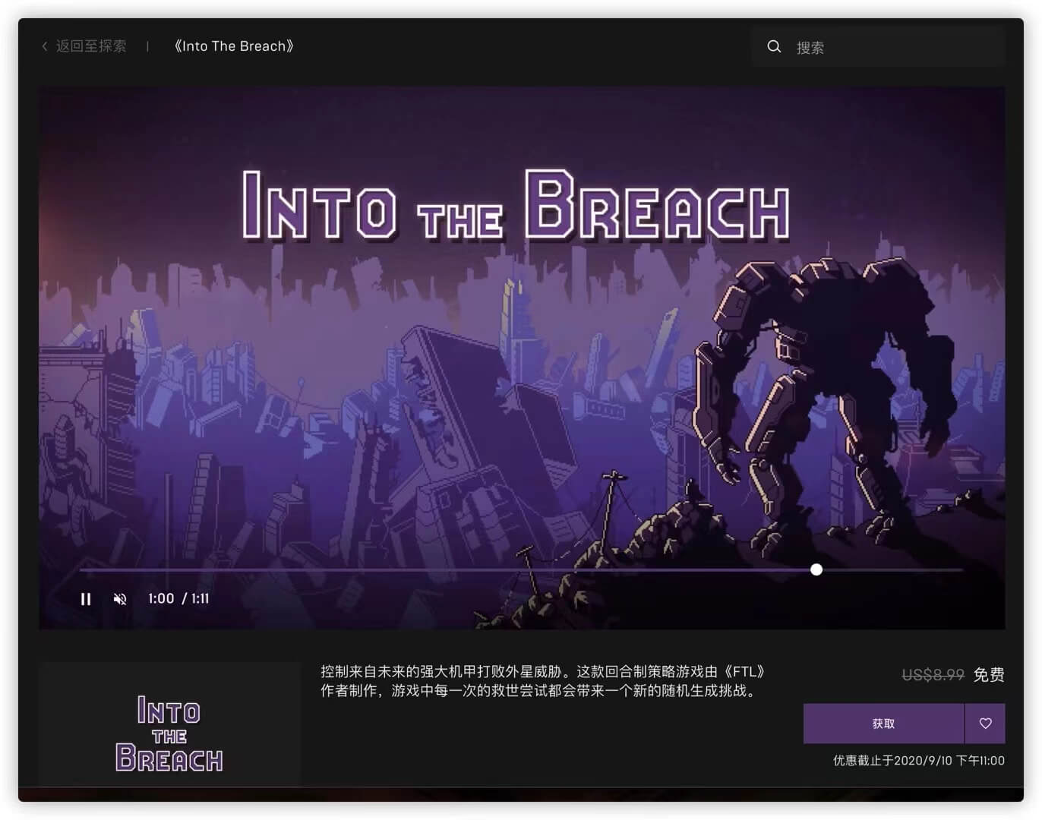
Task: Click the 免费 free price label
Action: [989, 675]
